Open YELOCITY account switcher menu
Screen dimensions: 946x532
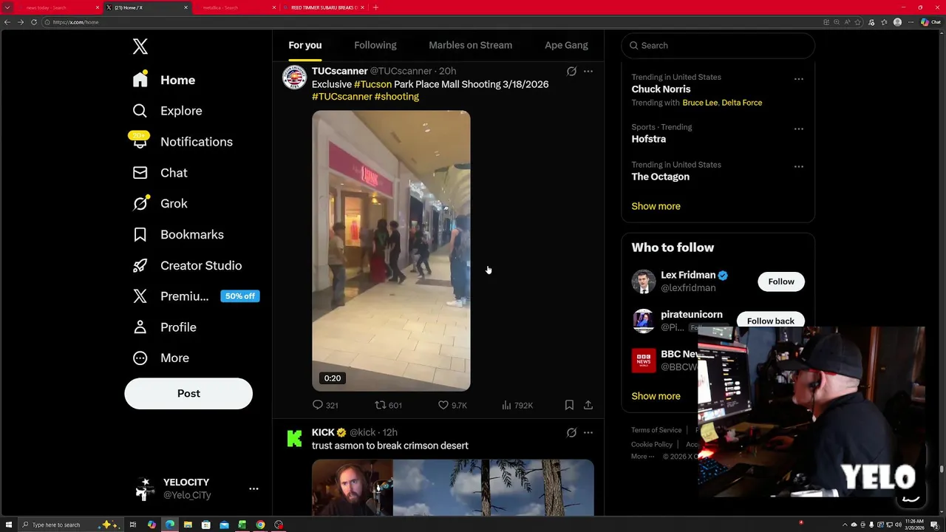tap(253, 488)
